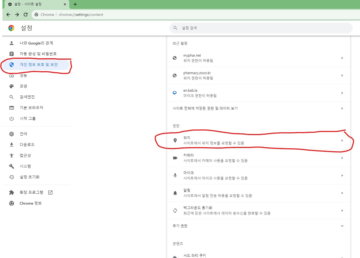
Task: Reload the page with the refresh icon
Action: click(26, 15)
